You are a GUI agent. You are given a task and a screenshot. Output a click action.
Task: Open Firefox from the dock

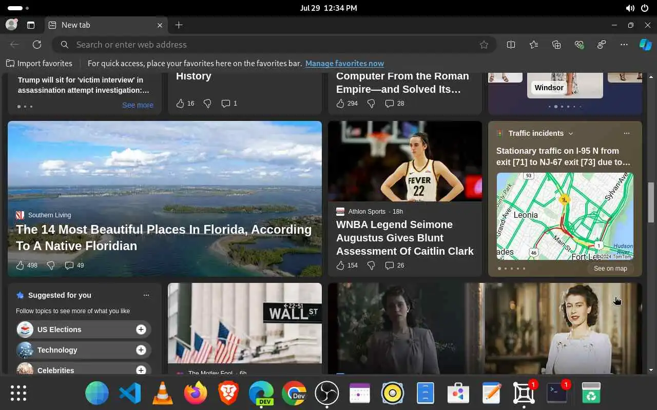pyautogui.click(x=196, y=394)
